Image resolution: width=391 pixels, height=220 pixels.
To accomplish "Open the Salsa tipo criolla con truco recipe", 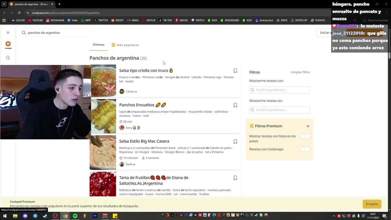I will 146,71.
